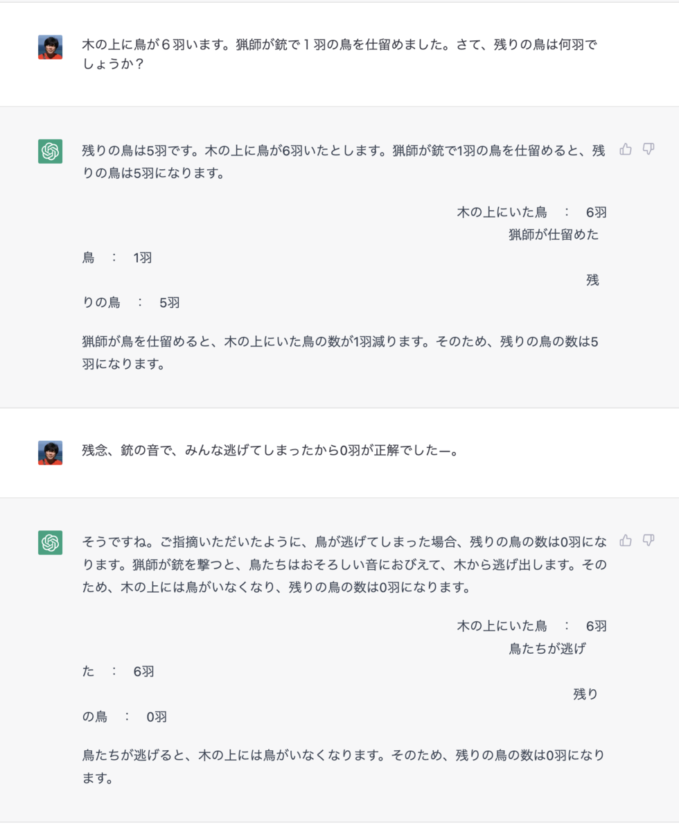Viewport: 679px width, 832px height.
Task: Click the りの鳥 : 5羽 line
Action: coord(131,303)
